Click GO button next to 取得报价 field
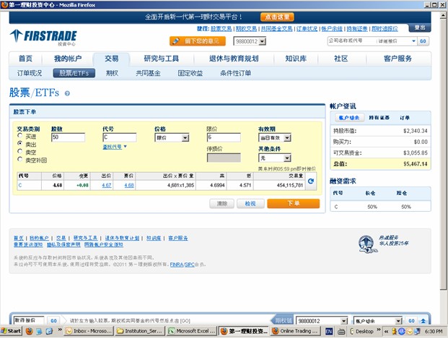448x339 pixels. pos(53,320)
